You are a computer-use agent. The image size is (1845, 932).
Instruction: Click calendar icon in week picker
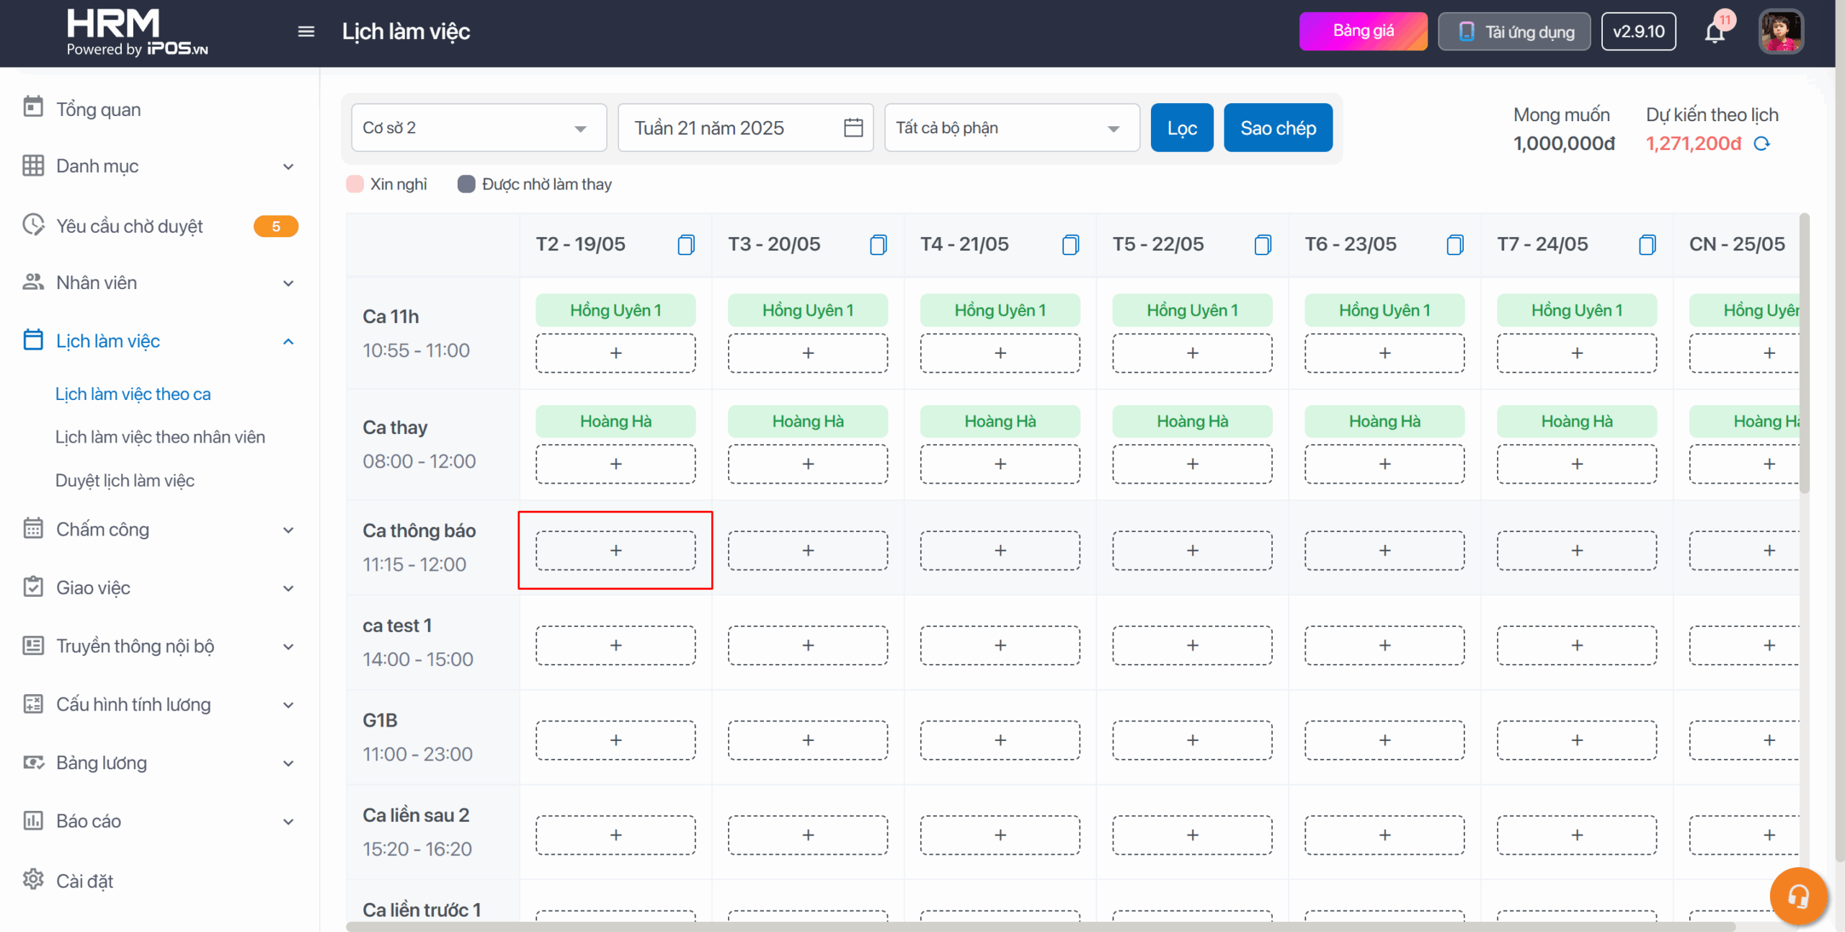(853, 128)
